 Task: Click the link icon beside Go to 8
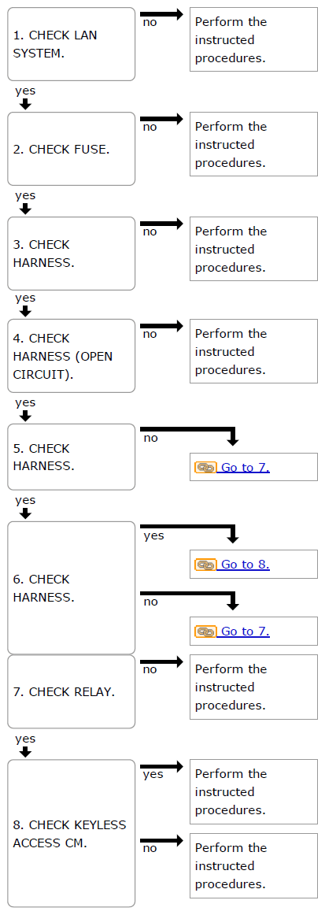pyautogui.click(x=205, y=565)
